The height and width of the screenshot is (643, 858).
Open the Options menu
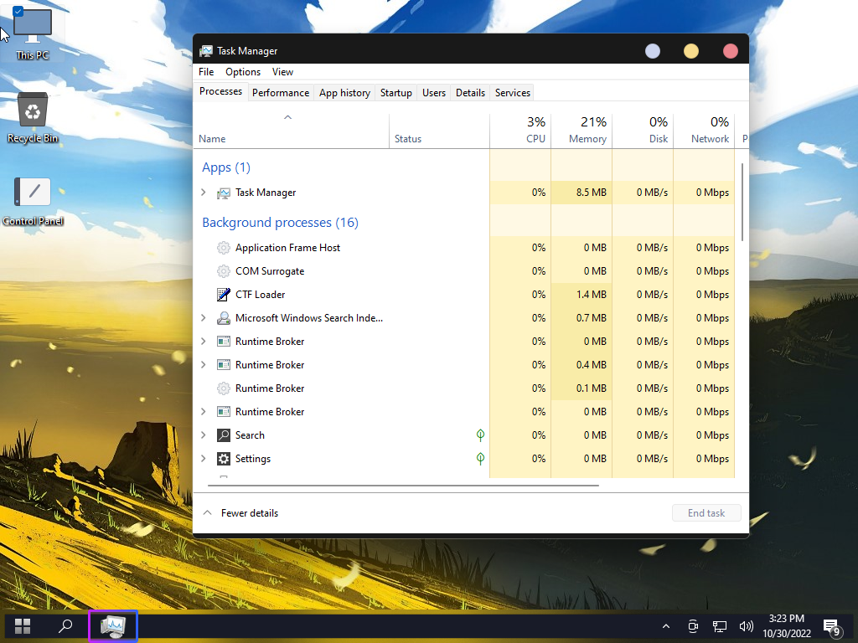pos(243,72)
